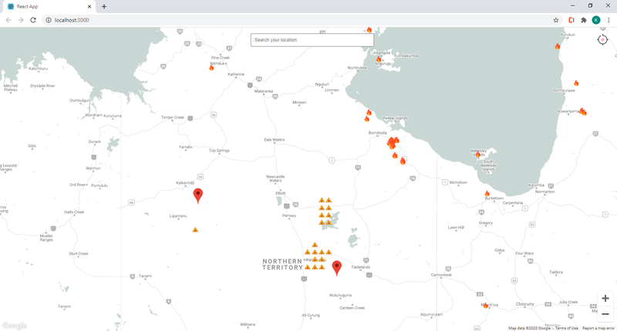Click the red pin marker near Kalkarindji
The height and width of the screenshot is (331, 617).
point(198,195)
